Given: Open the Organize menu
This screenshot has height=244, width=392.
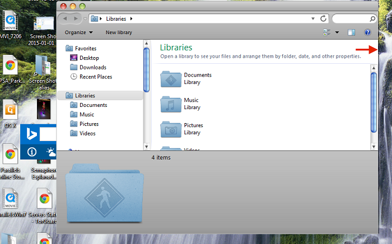Looking at the screenshot, I should tap(78, 32).
